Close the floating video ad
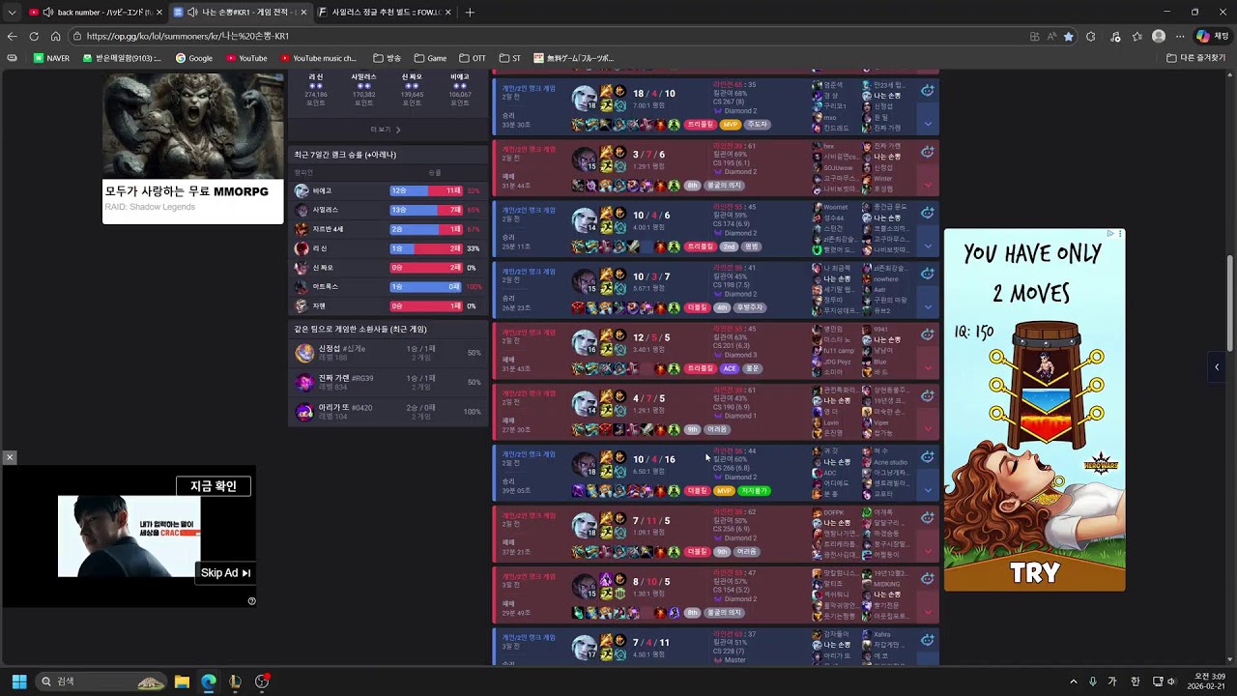This screenshot has width=1237, height=696. [10, 457]
